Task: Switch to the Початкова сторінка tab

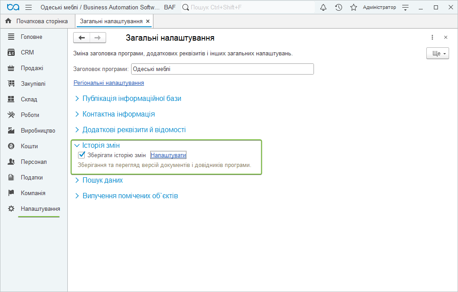Action: (42, 21)
